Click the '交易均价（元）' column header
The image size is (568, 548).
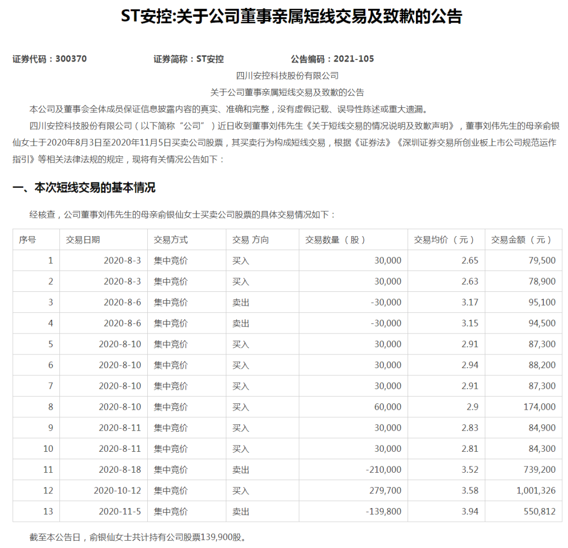[444, 240]
